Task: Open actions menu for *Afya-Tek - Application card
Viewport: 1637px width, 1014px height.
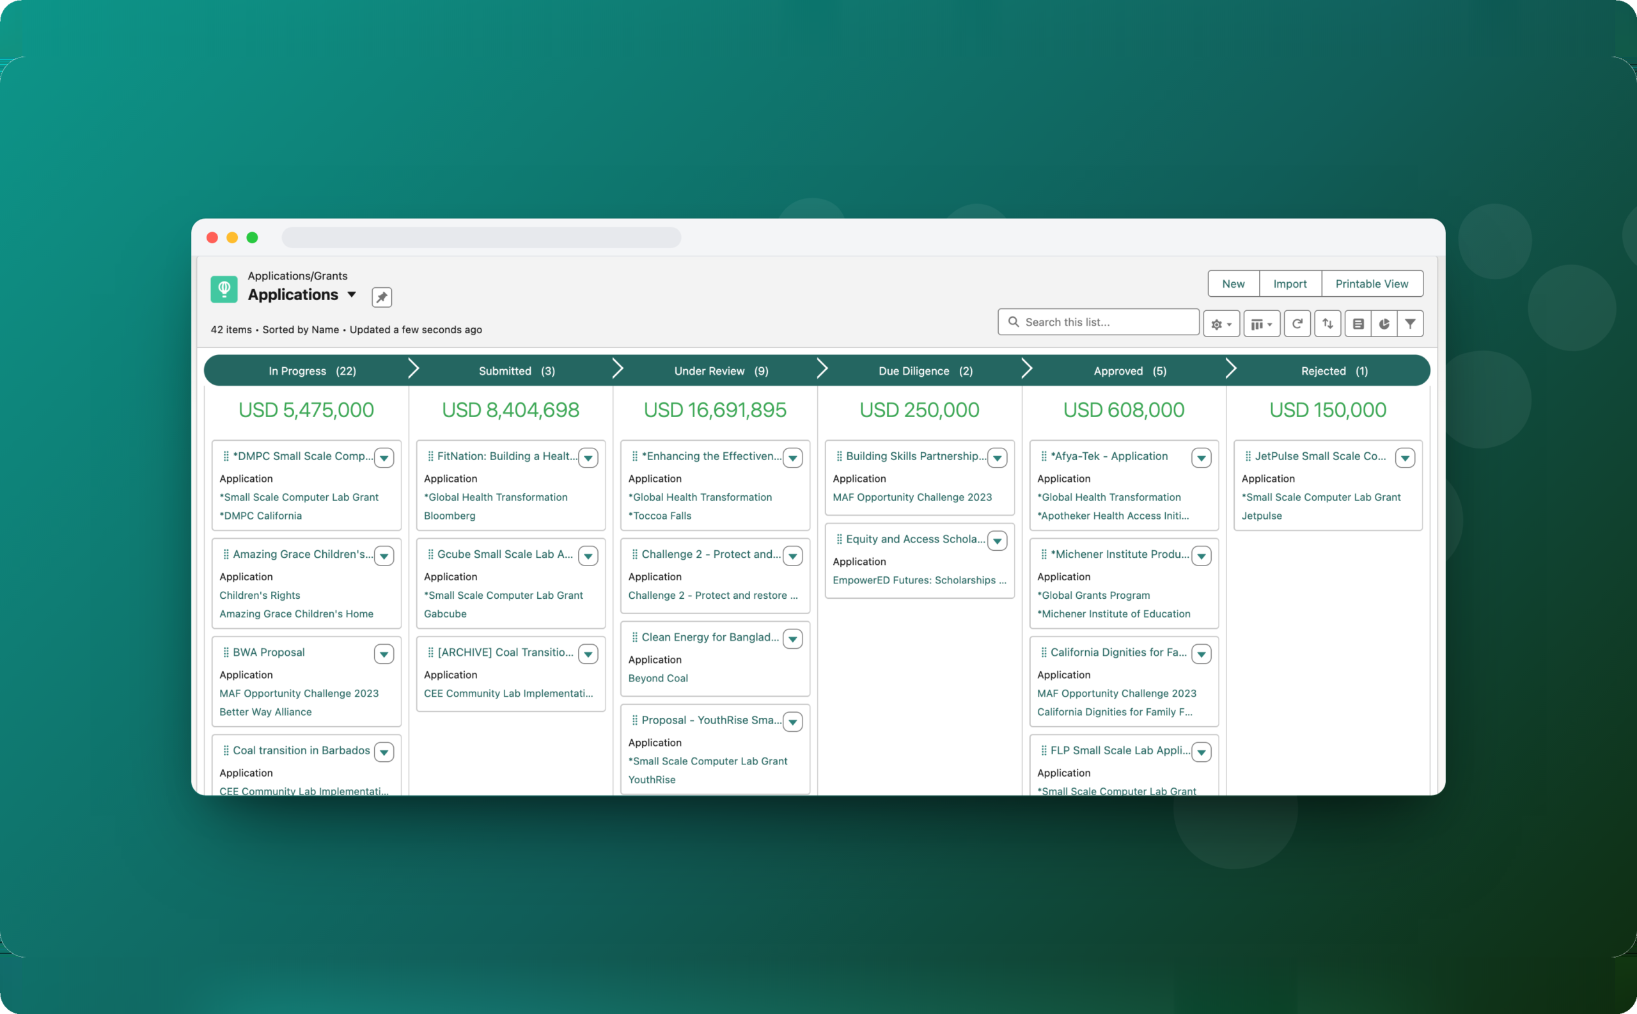Action: pyautogui.click(x=1201, y=458)
